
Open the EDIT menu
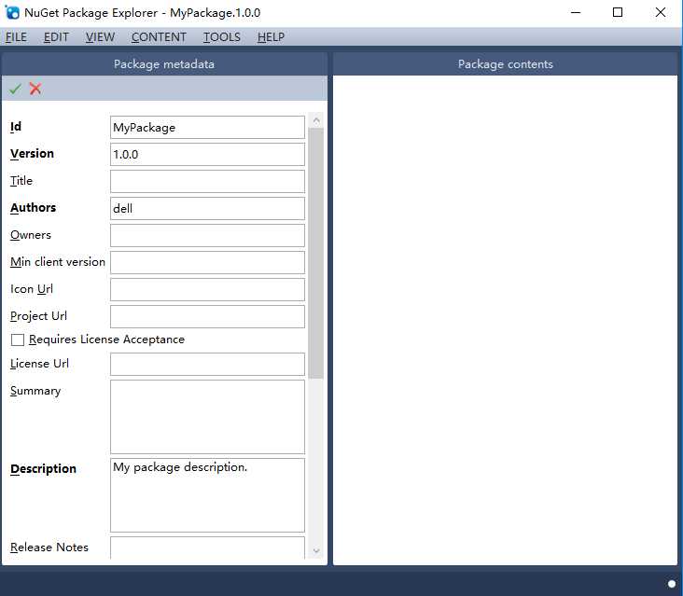point(56,37)
